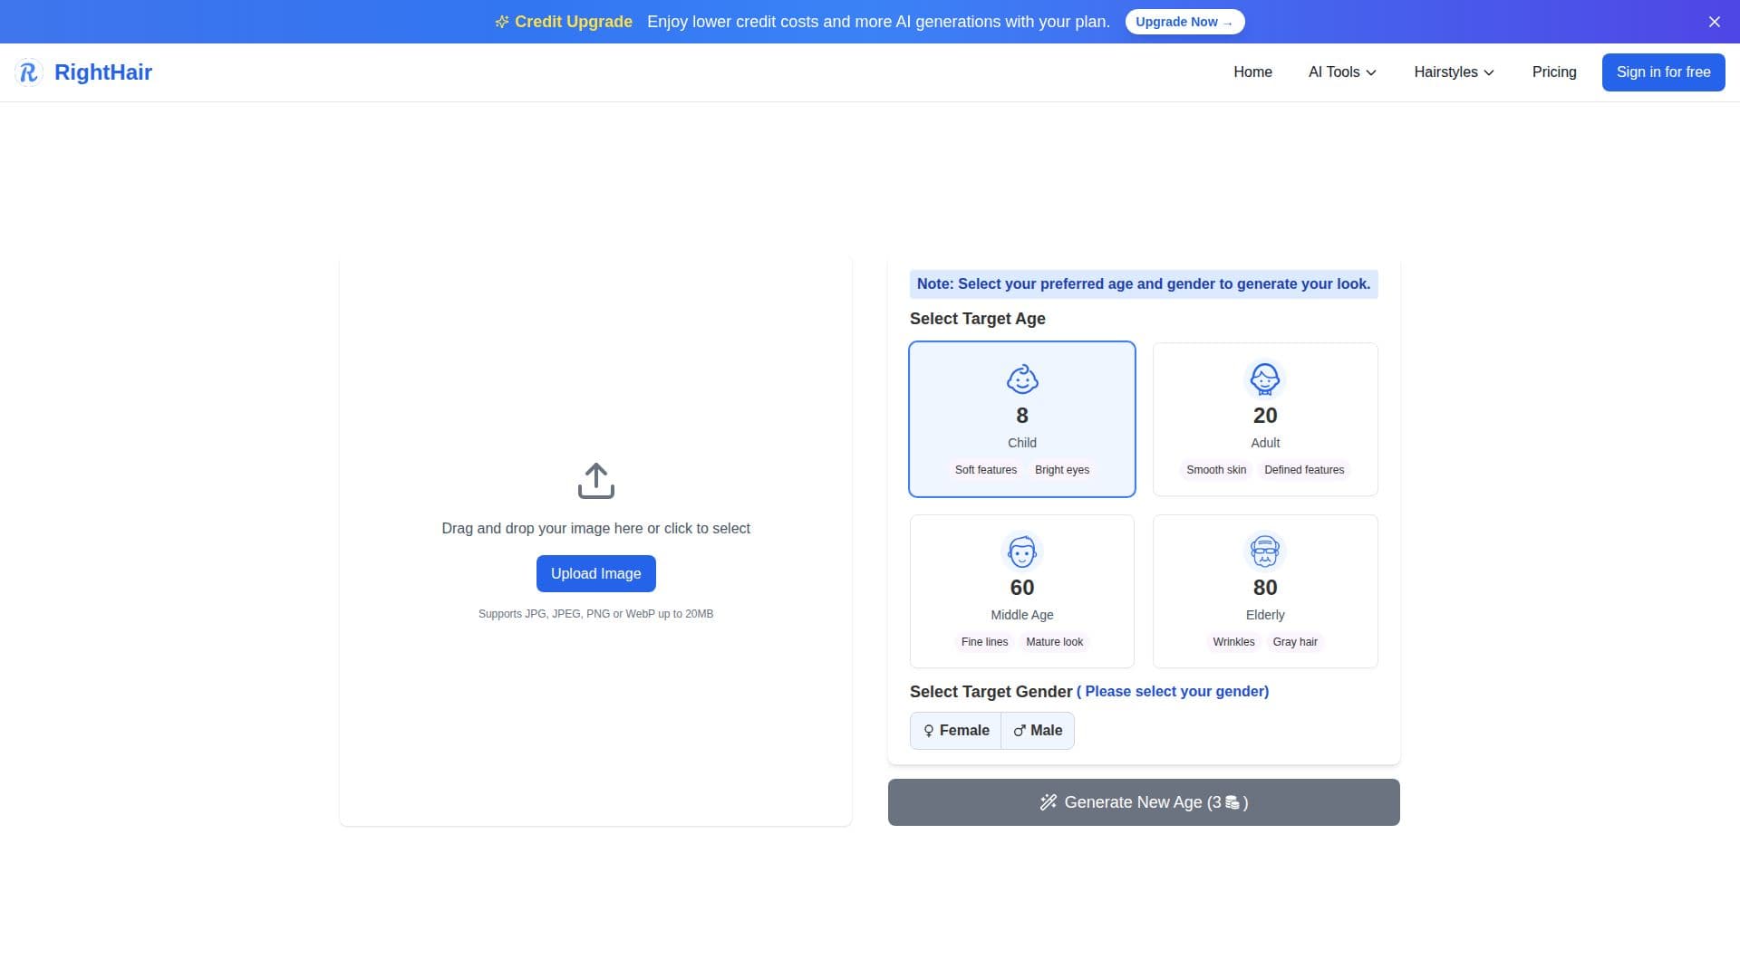Click the 'Supports JPG, JPEG, PNG' note

click(x=595, y=614)
